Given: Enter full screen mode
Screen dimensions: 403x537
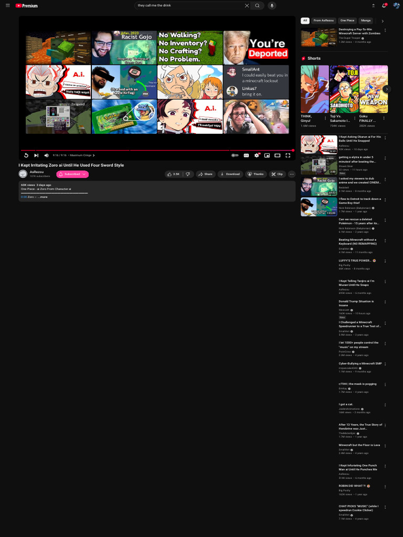Looking at the screenshot, I should click(x=288, y=155).
